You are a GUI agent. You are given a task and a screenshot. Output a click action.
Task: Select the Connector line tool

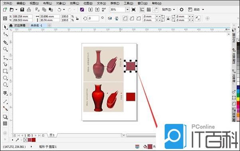click(x=5, y=108)
